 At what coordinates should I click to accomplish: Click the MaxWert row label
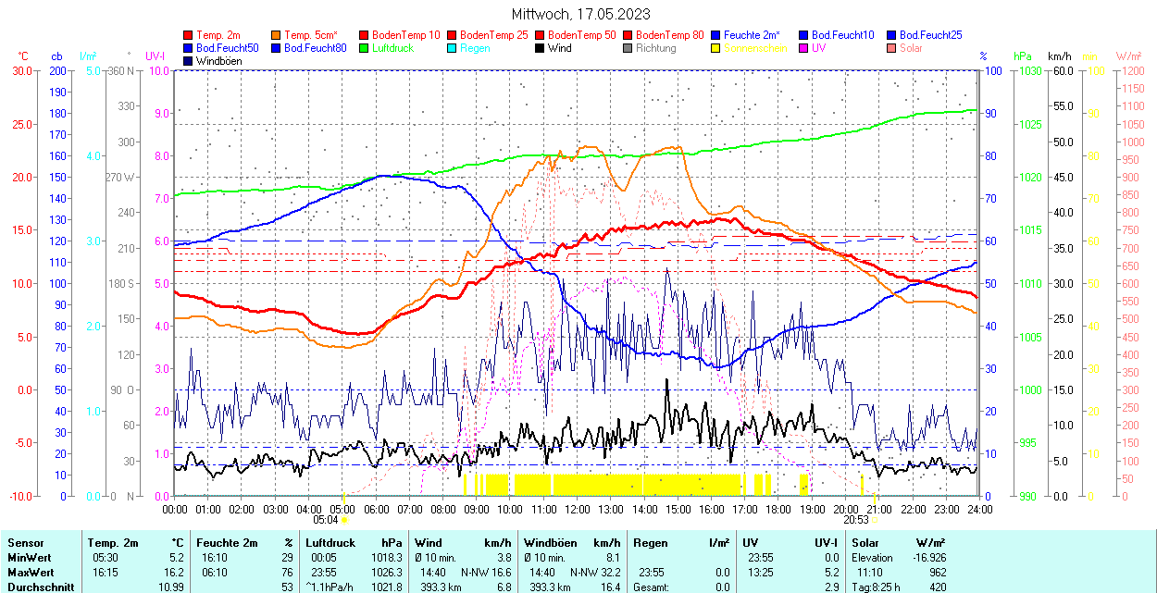29,573
